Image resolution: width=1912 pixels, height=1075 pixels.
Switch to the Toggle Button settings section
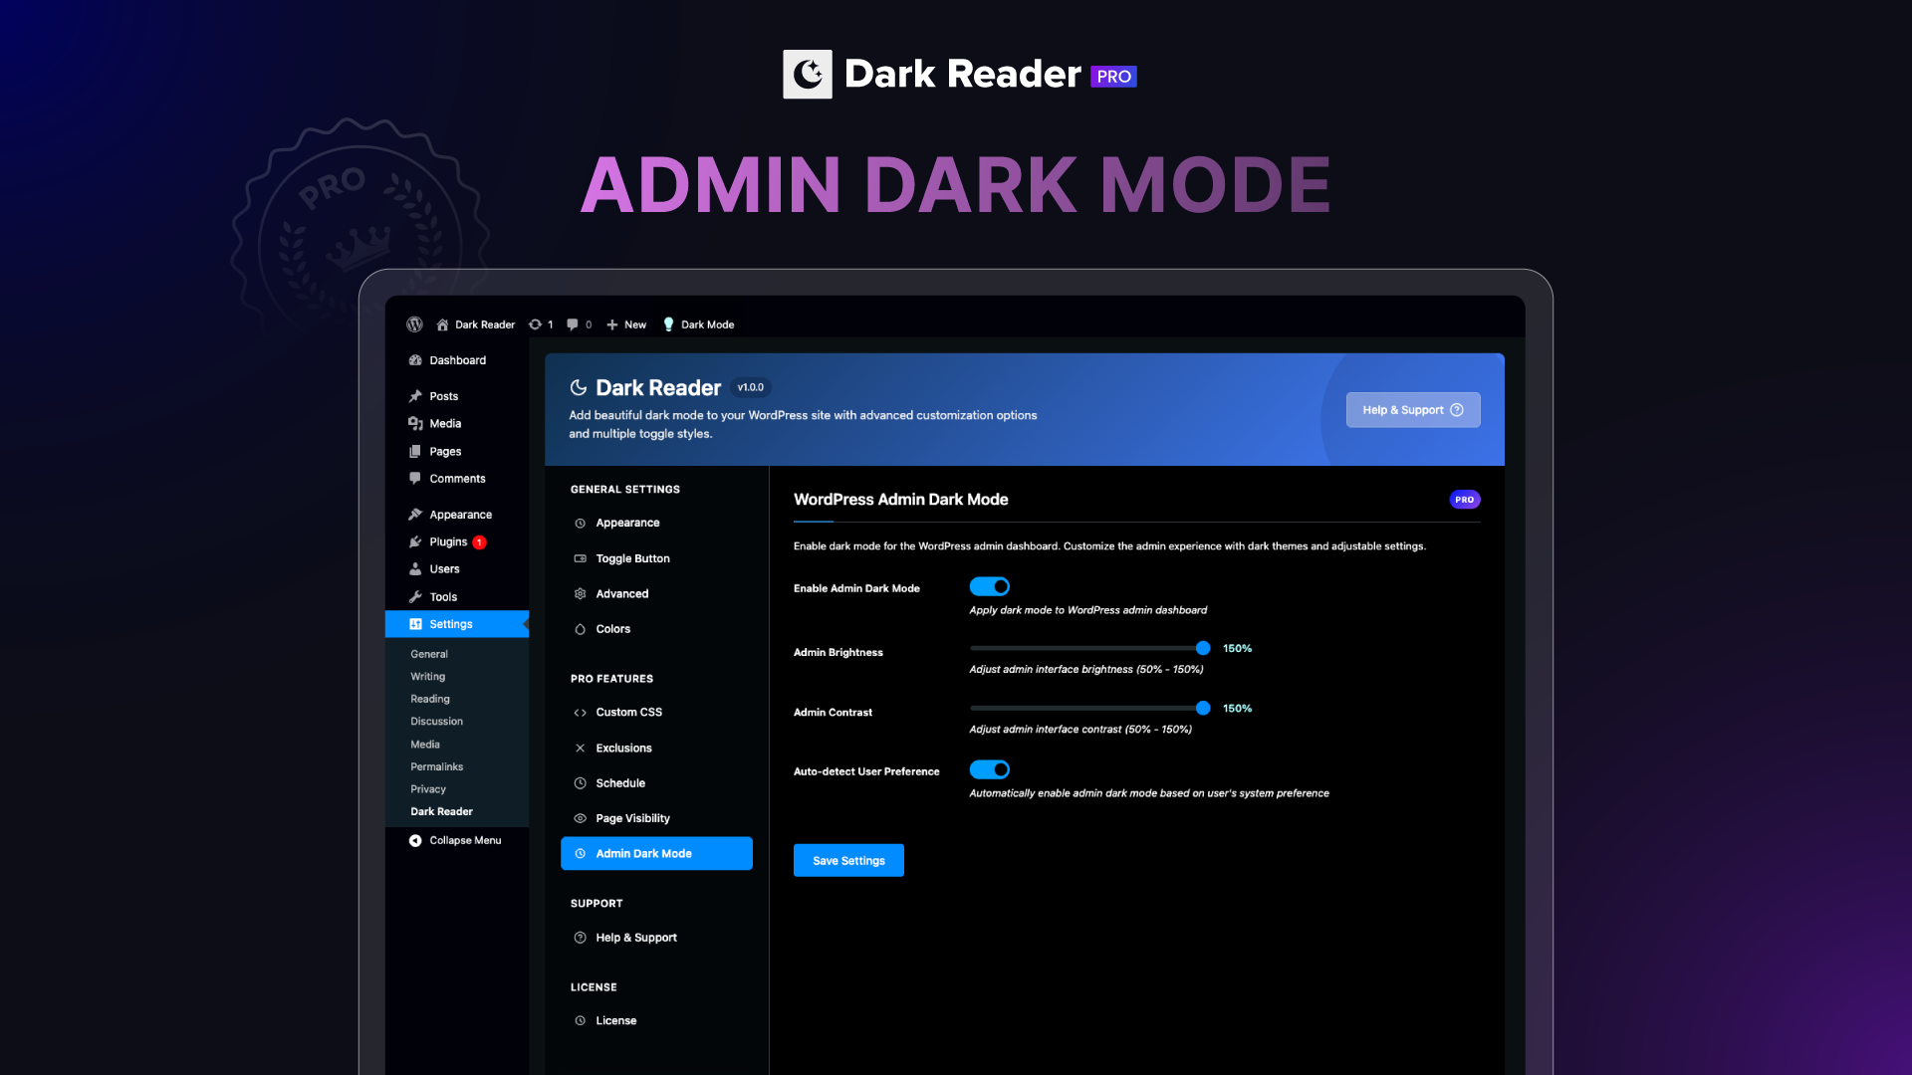(631, 558)
